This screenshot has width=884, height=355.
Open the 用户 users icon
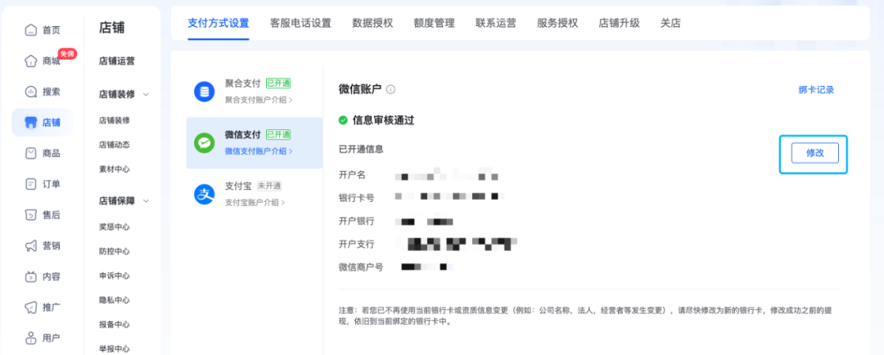click(x=31, y=338)
